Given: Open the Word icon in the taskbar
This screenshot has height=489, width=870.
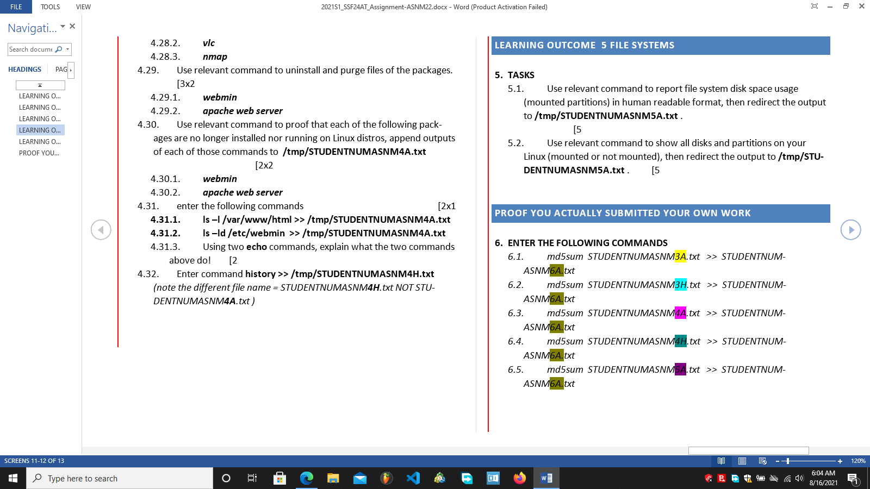Looking at the screenshot, I should (546, 479).
